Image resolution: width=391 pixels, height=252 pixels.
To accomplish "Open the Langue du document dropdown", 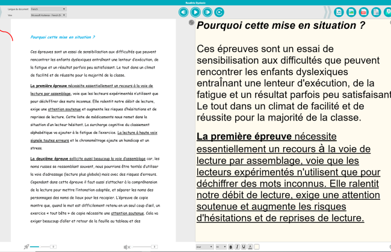I will click(48, 9).
